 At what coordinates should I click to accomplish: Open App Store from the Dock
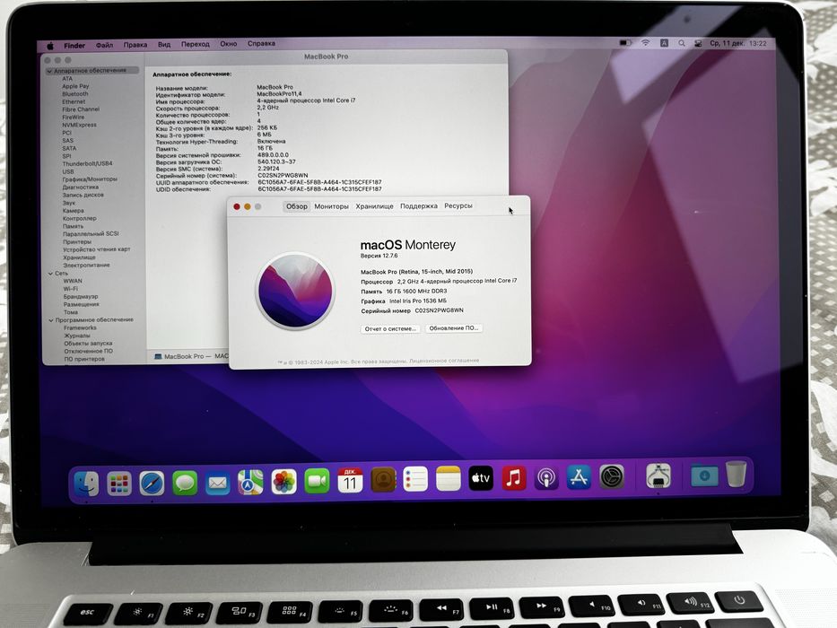tap(579, 477)
